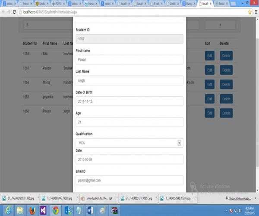The height and width of the screenshot is (216, 259).
Task: Click the browser reload icon
Action: pyautogui.click(x=14, y=12)
